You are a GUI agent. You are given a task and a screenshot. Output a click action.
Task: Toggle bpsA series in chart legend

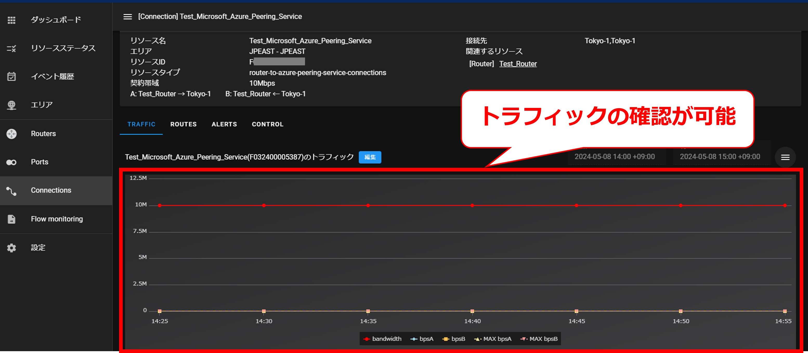tap(422, 339)
